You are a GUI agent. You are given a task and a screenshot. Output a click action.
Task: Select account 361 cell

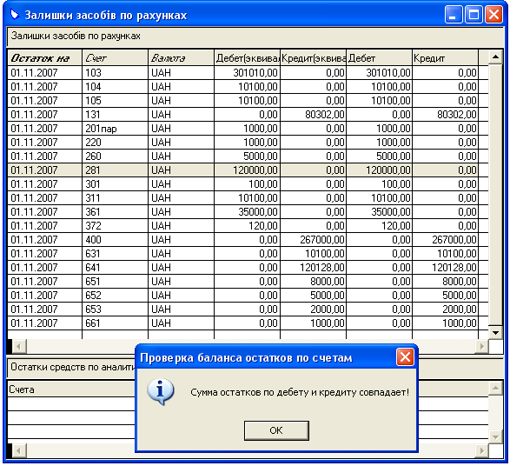click(116, 212)
